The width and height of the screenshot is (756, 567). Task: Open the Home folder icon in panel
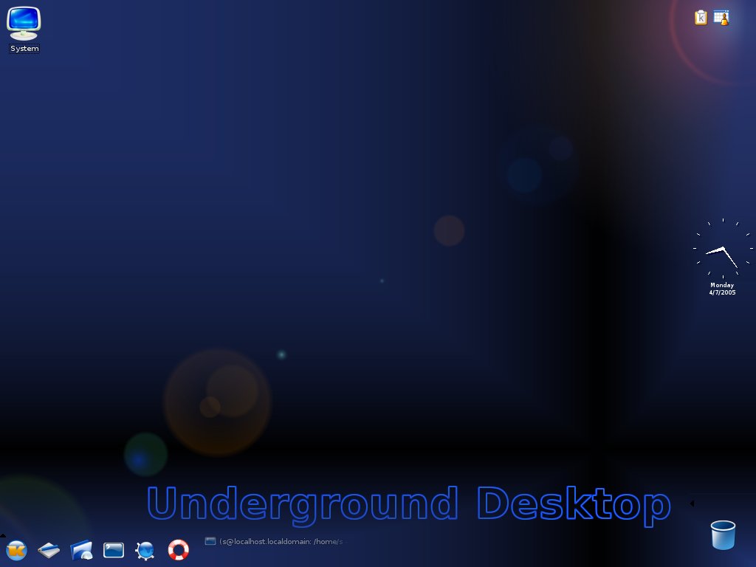pos(81,550)
